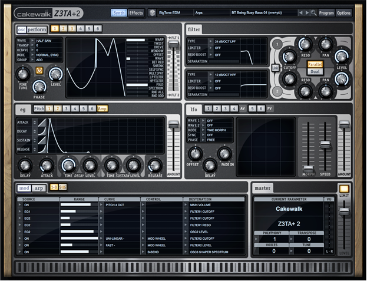Click the random dice icon in header
This screenshot has height=281, width=367.
tap(153, 12)
